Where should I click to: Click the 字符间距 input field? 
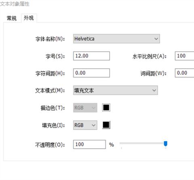coord(91,73)
